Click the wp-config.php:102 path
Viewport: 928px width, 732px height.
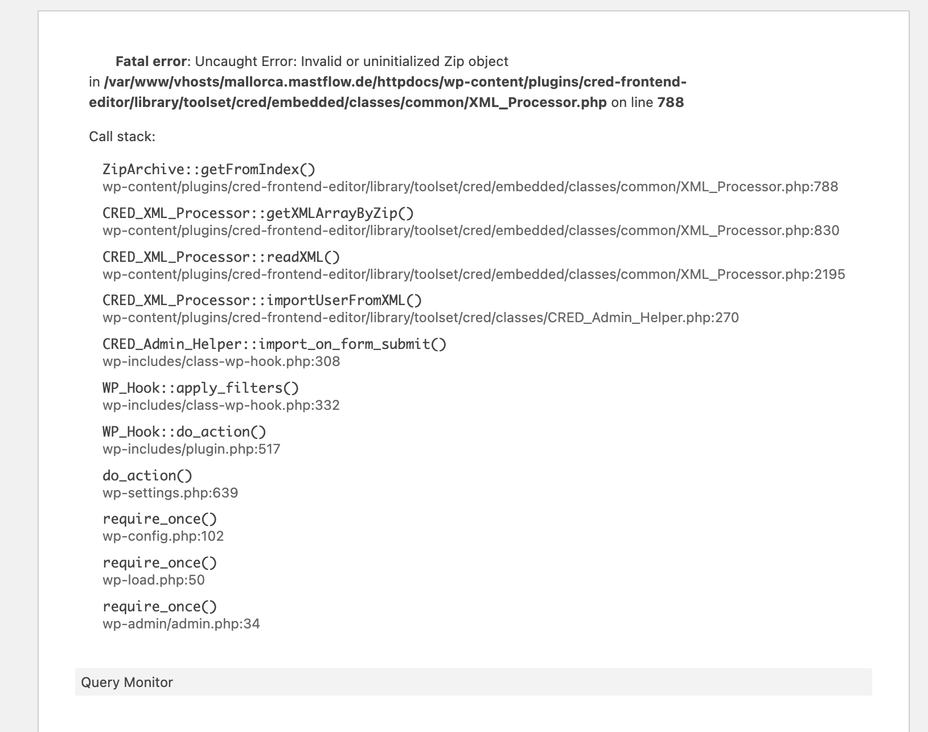[x=163, y=536]
